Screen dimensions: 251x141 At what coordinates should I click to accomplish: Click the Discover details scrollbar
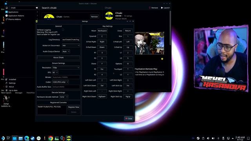tap(170, 28)
